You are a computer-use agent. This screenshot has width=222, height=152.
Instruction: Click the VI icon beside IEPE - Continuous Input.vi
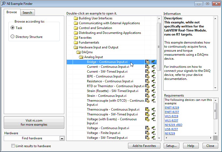point(147,76)
